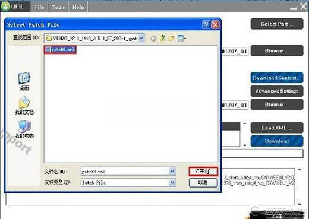Click the QFIL logo icon

click(x=5, y=7)
